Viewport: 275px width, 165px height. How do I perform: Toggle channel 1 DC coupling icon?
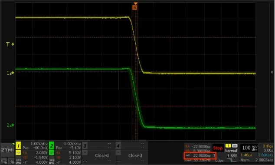18,152
